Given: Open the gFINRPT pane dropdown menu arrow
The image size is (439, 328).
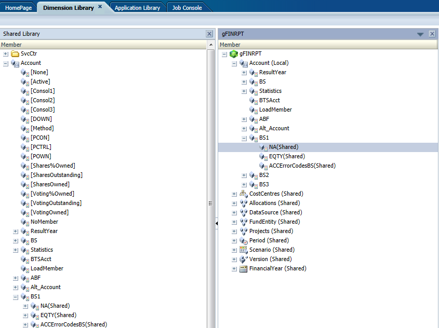Looking at the screenshot, I should (x=420, y=34).
